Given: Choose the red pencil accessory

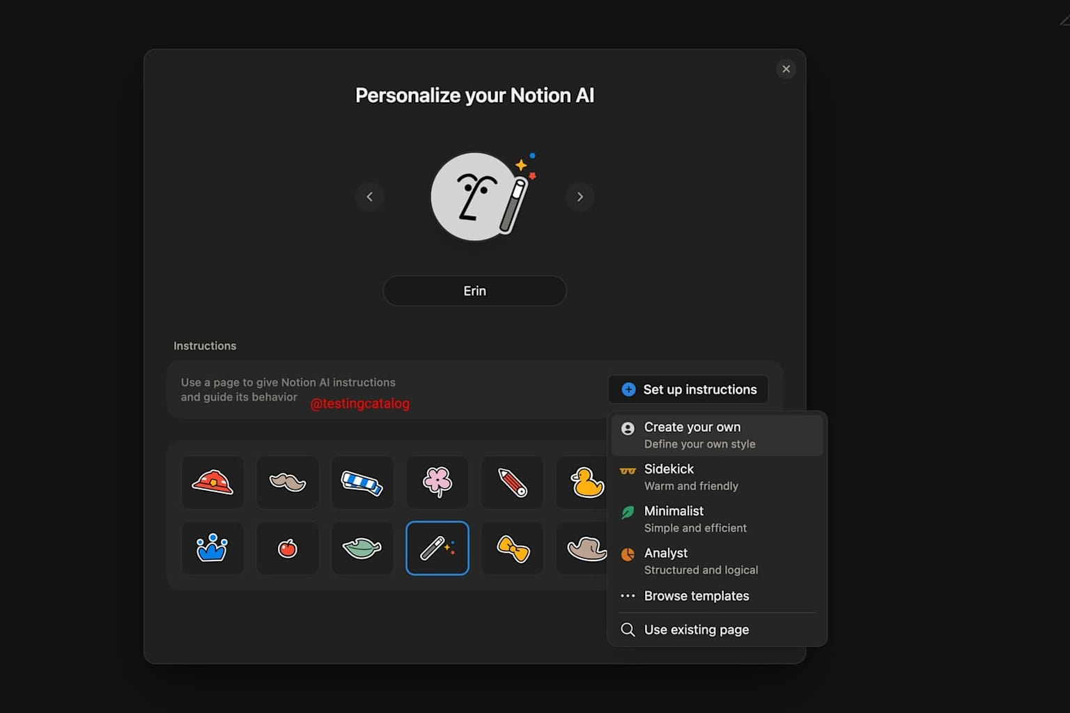Looking at the screenshot, I should tap(512, 482).
